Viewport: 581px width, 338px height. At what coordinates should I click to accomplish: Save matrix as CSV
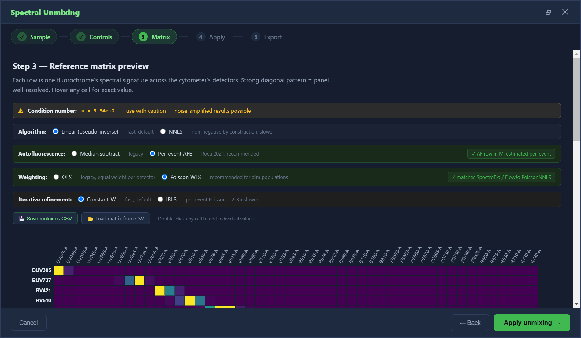tap(45, 219)
